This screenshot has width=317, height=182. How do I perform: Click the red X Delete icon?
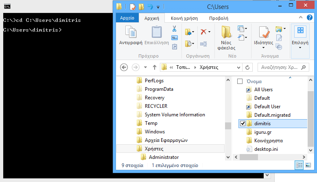(203, 32)
